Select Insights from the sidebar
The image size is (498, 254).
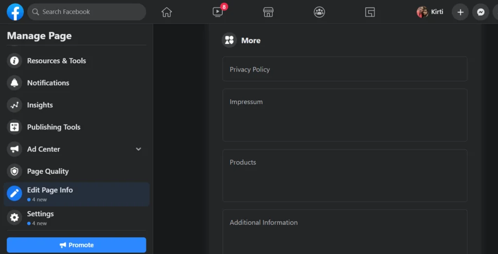40,105
